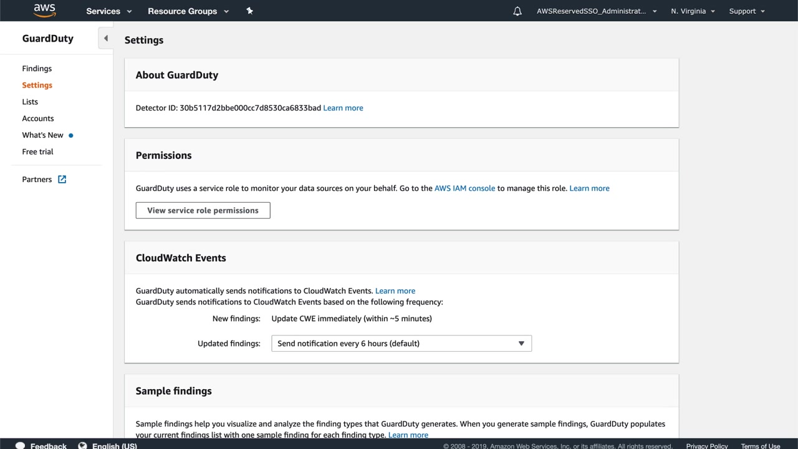Expand the Services menu
Viewport: 798px width, 449px height.
coord(109,11)
